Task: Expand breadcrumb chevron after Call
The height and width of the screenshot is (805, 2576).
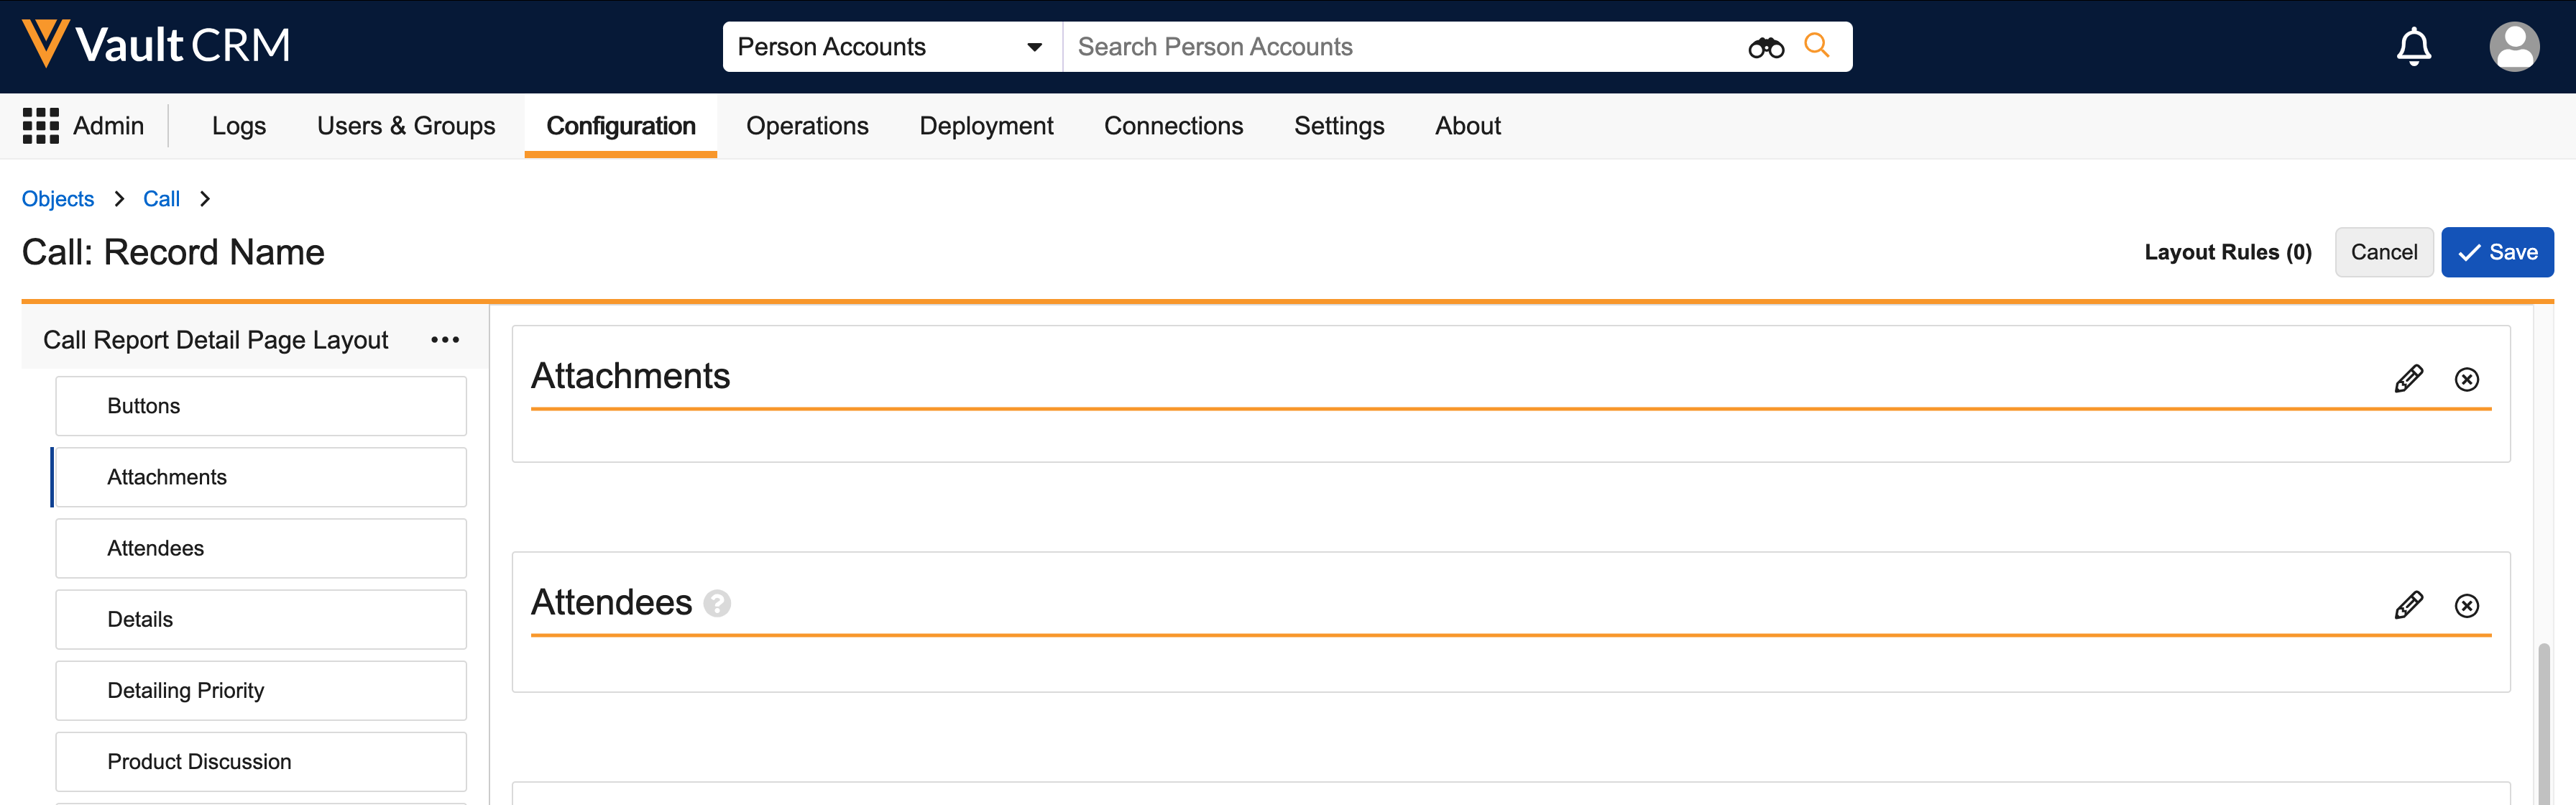Action: tap(205, 199)
